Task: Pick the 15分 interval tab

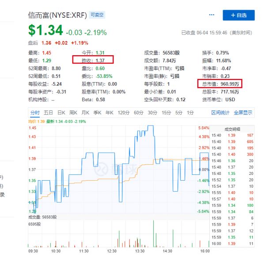Action: tap(166, 113)
